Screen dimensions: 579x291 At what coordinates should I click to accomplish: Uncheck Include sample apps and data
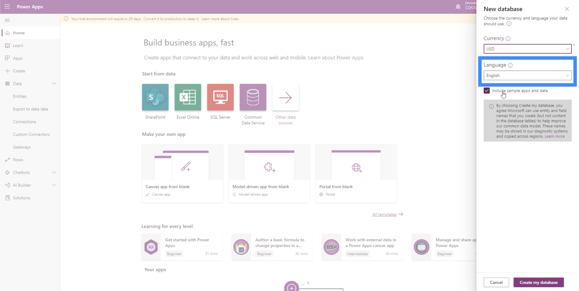(x=487, y=91)
